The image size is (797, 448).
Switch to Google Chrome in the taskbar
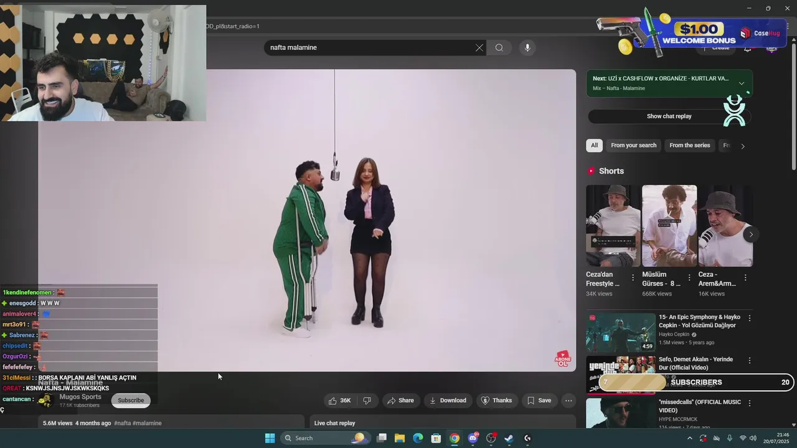coord(455,438)
